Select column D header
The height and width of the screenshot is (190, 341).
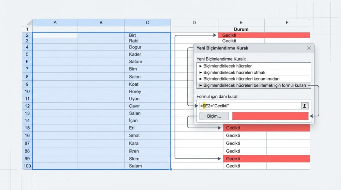pos(194,23)
